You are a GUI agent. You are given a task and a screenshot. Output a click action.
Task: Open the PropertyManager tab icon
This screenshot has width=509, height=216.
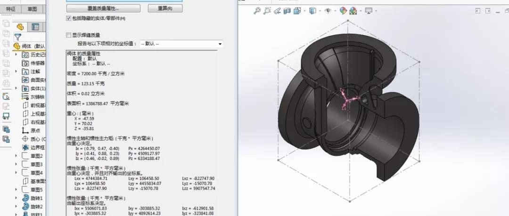click(35, 27)
